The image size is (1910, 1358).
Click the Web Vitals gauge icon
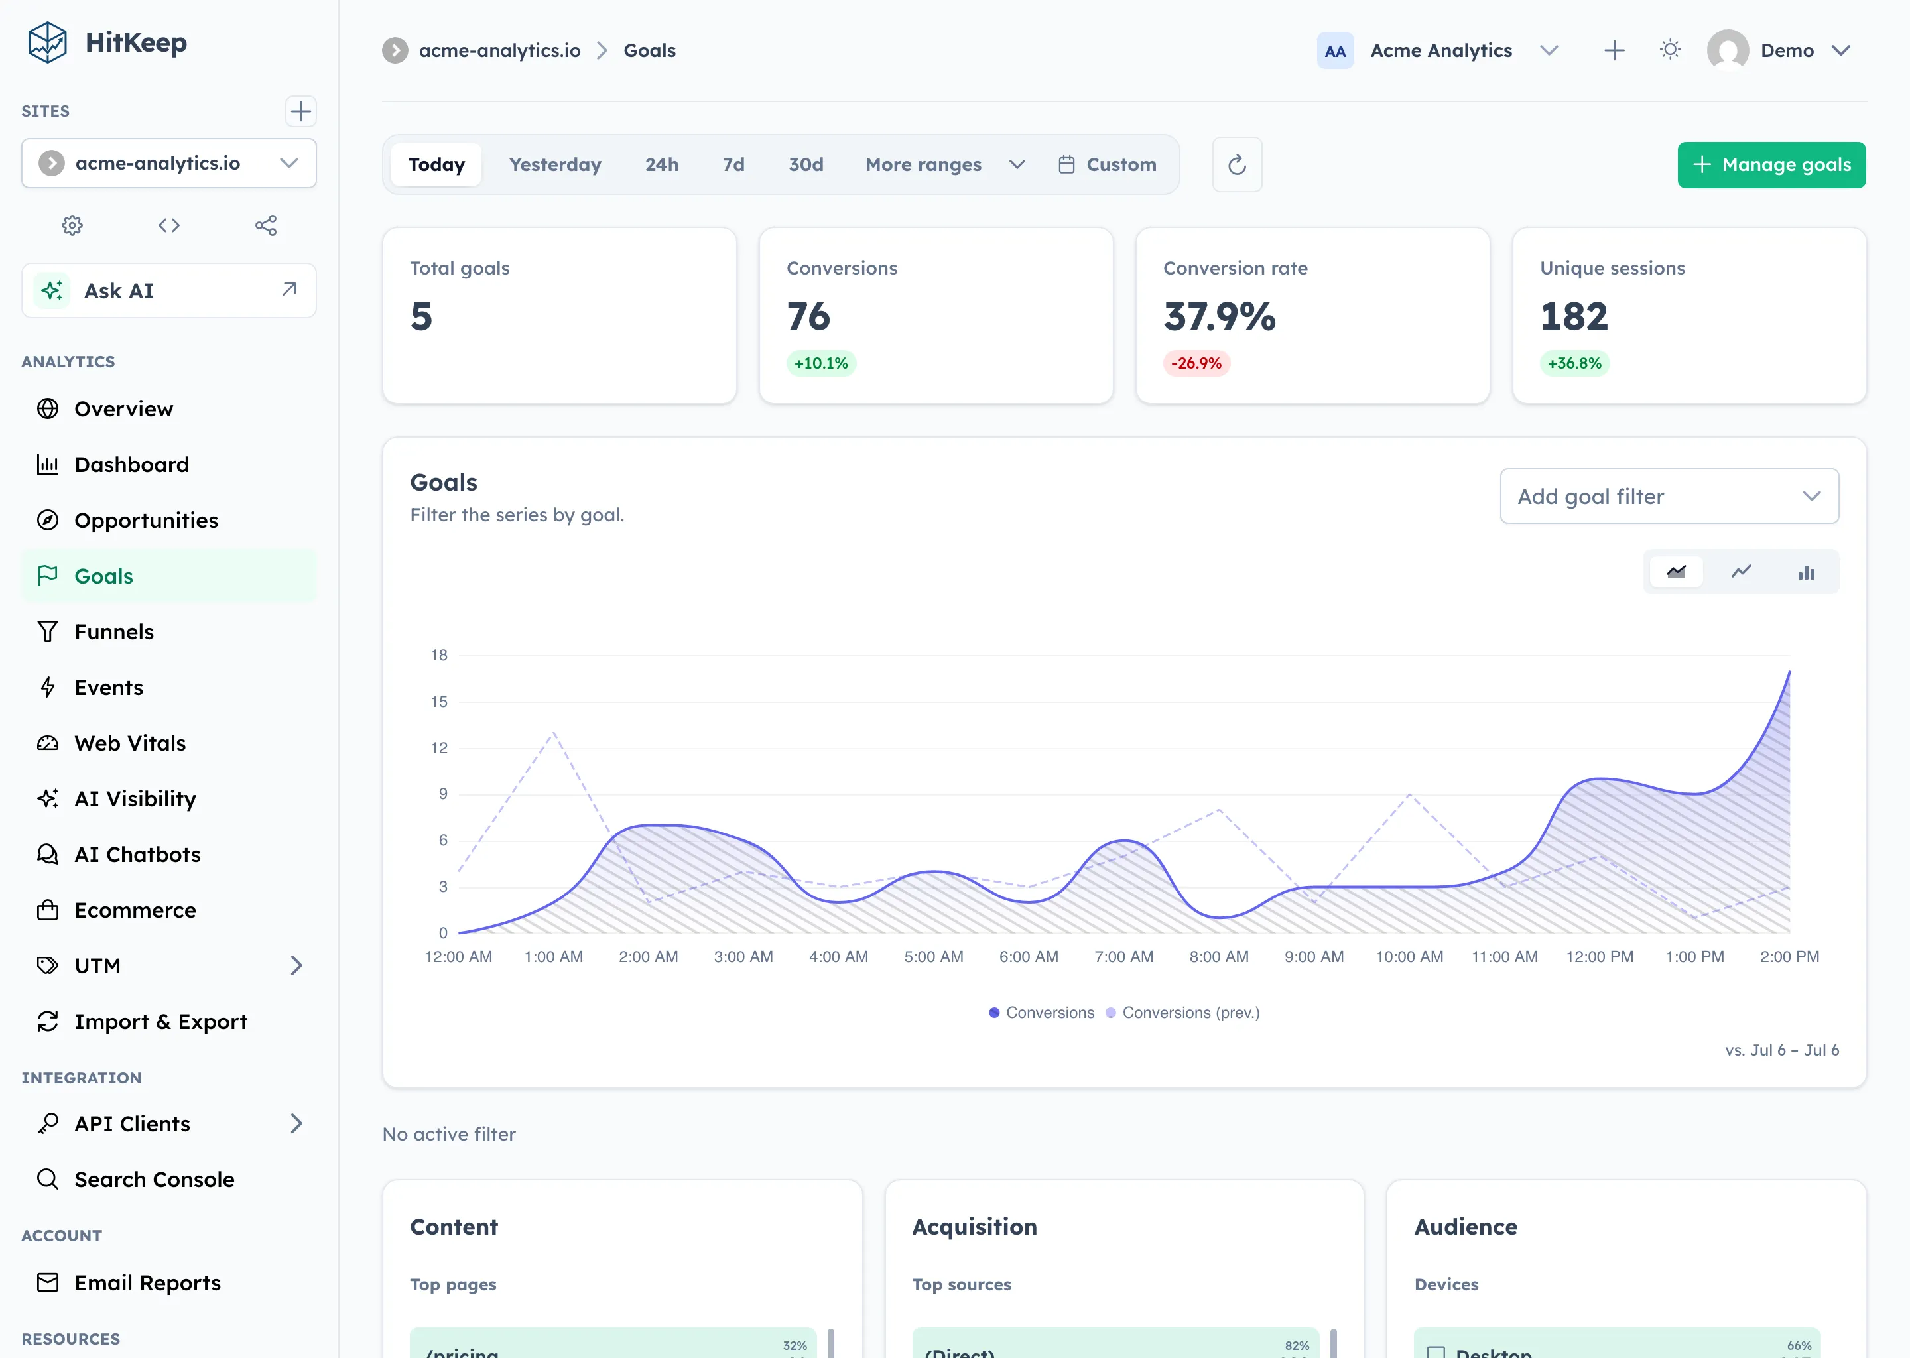pos(48,743)
